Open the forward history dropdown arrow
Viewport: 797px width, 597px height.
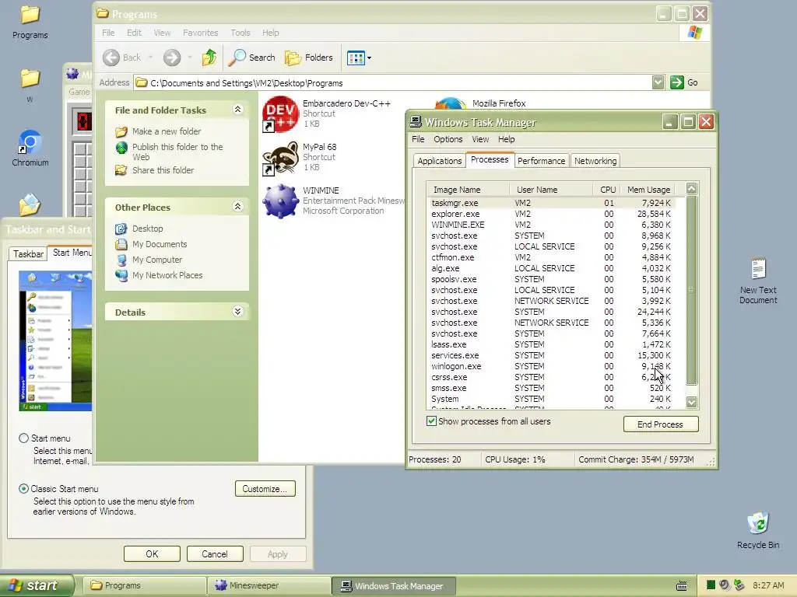190,58
